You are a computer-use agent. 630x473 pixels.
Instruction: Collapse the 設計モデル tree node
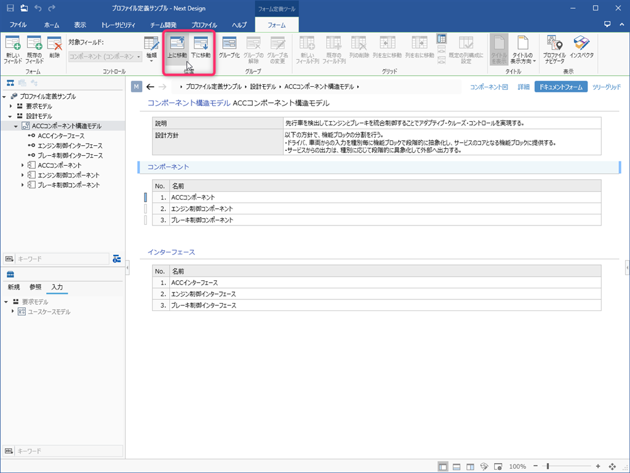pyautogui.click(x=10, y=116)
